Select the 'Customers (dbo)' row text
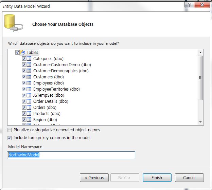This screenshot has height=190, width=212. pyautogui.click(x=49, y=77)
